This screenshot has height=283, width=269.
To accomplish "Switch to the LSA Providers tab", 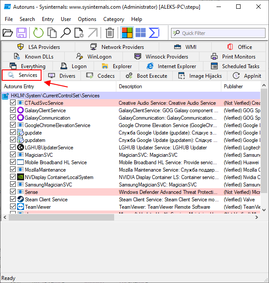I will click(x=38, y=47).
